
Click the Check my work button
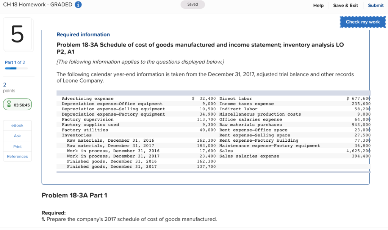(362, 22)
